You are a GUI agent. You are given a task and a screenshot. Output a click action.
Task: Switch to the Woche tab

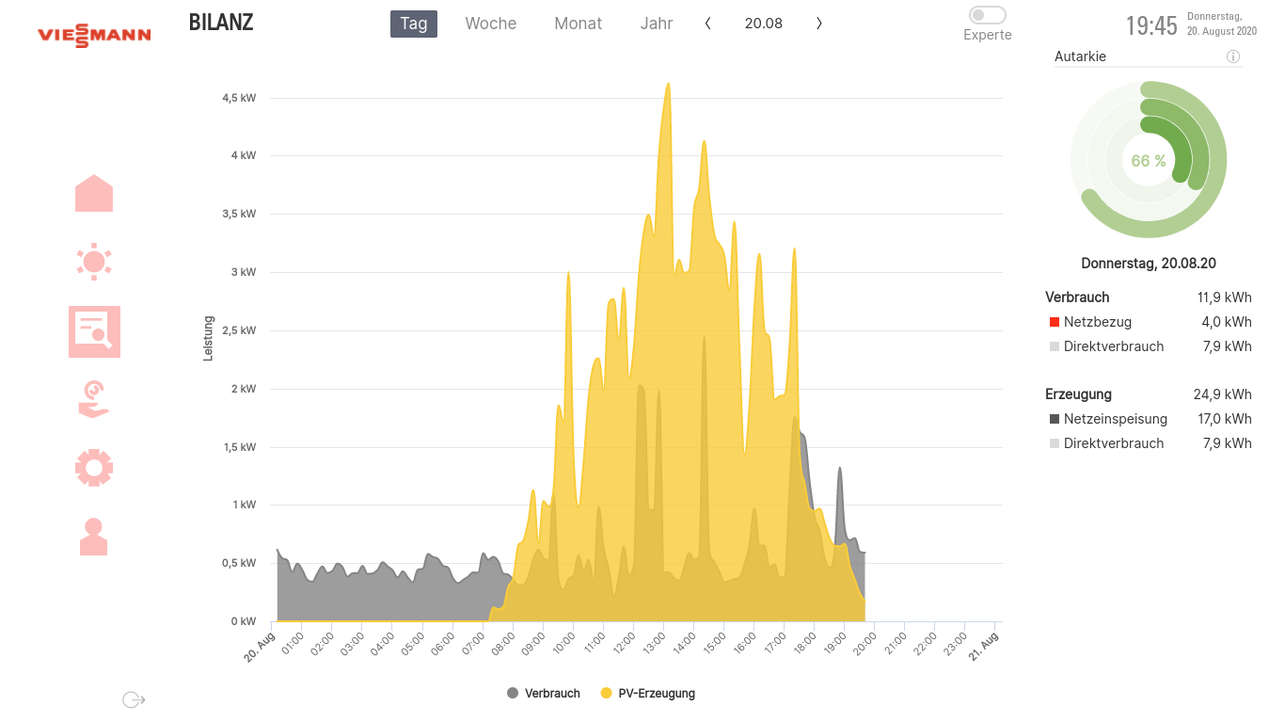tap(491, 24)
